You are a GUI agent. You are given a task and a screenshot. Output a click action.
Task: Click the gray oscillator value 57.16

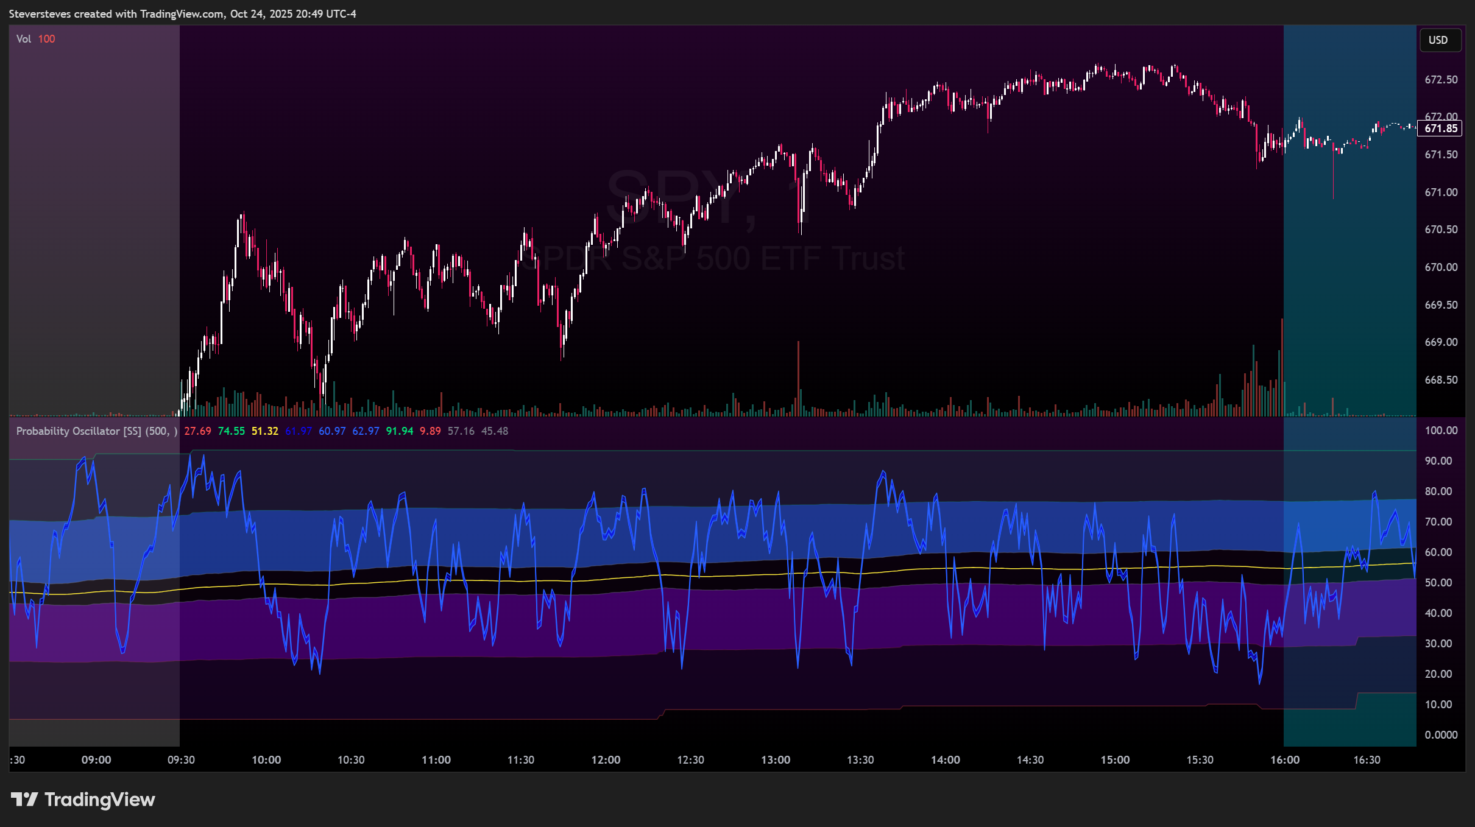click(461, 431)
